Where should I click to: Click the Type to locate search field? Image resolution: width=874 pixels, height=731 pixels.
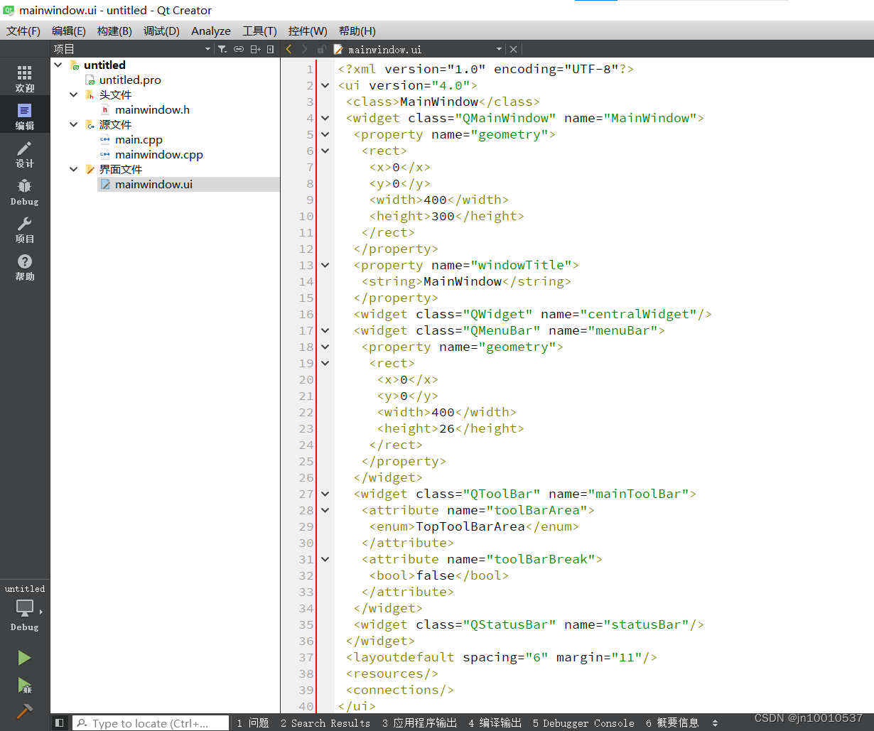coord(151,723)
